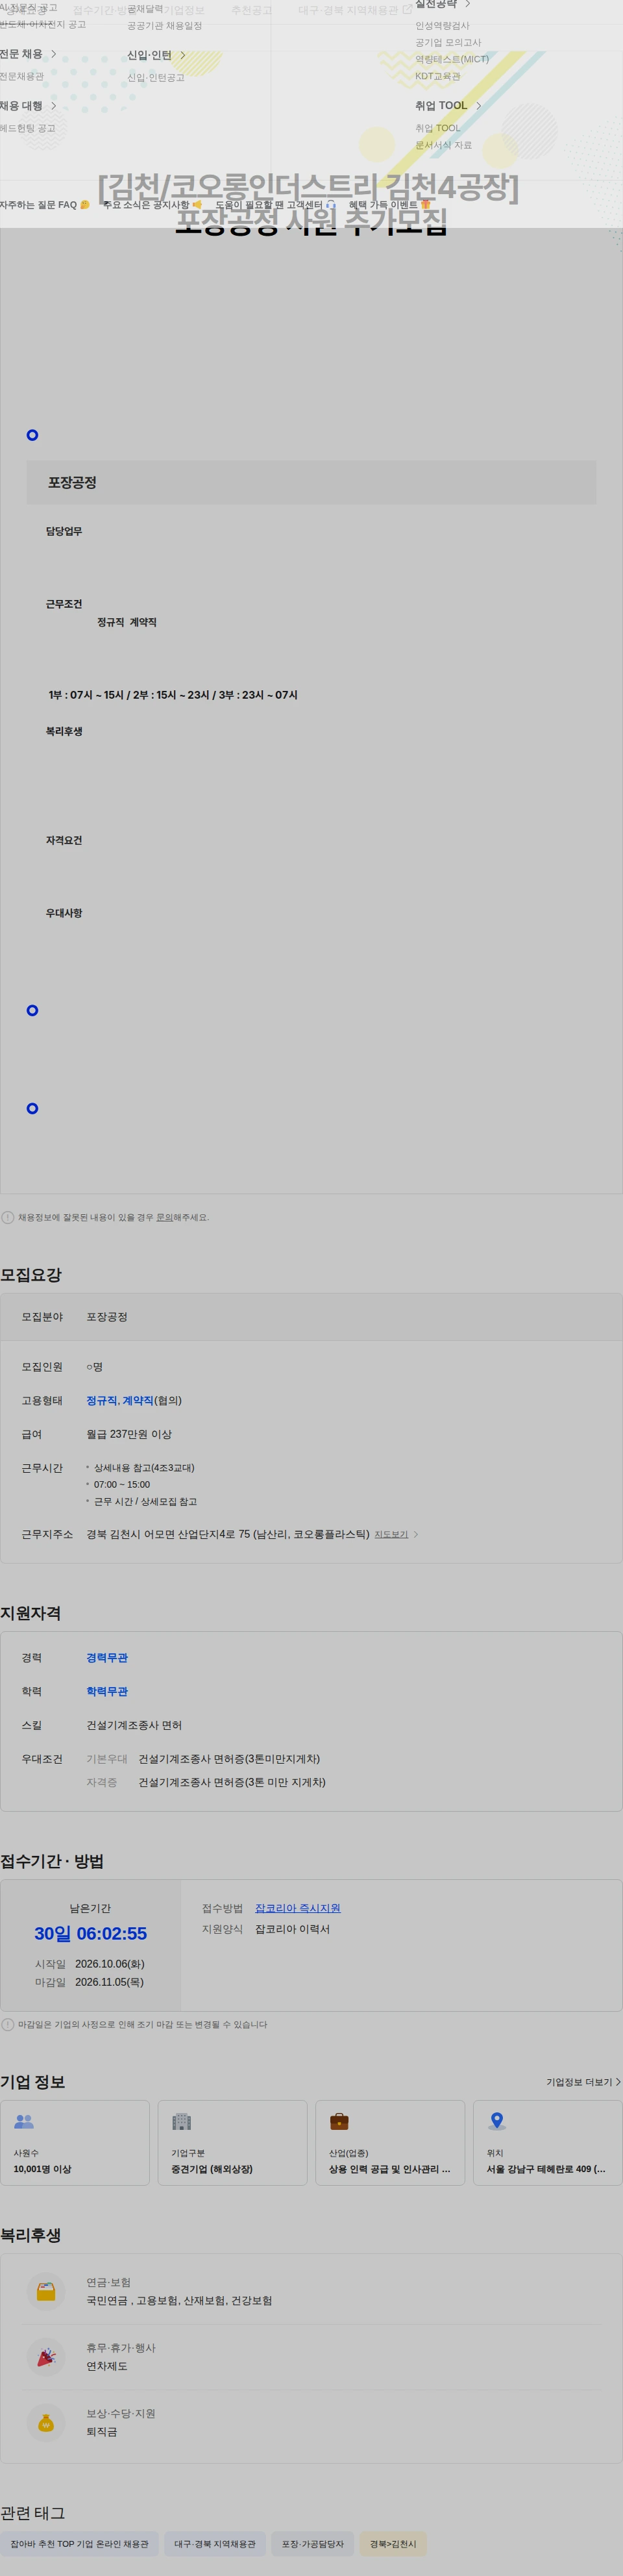Image resolution: width=623 pixels, height=2576 pixels.
Task: Click the arrow next to 지도보기
Action: [x=416, y=1534]
